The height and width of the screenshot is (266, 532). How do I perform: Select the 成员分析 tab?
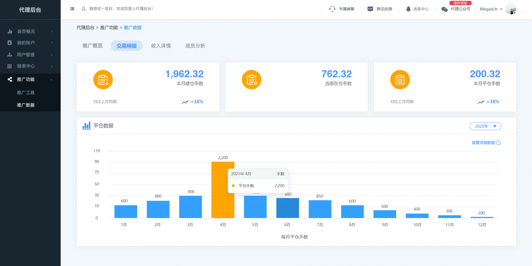[x=195, y=46]
